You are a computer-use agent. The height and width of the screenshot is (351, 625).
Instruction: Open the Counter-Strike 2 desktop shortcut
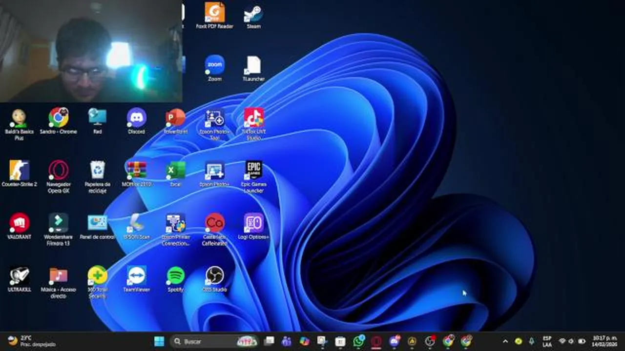tap(19, 174)
